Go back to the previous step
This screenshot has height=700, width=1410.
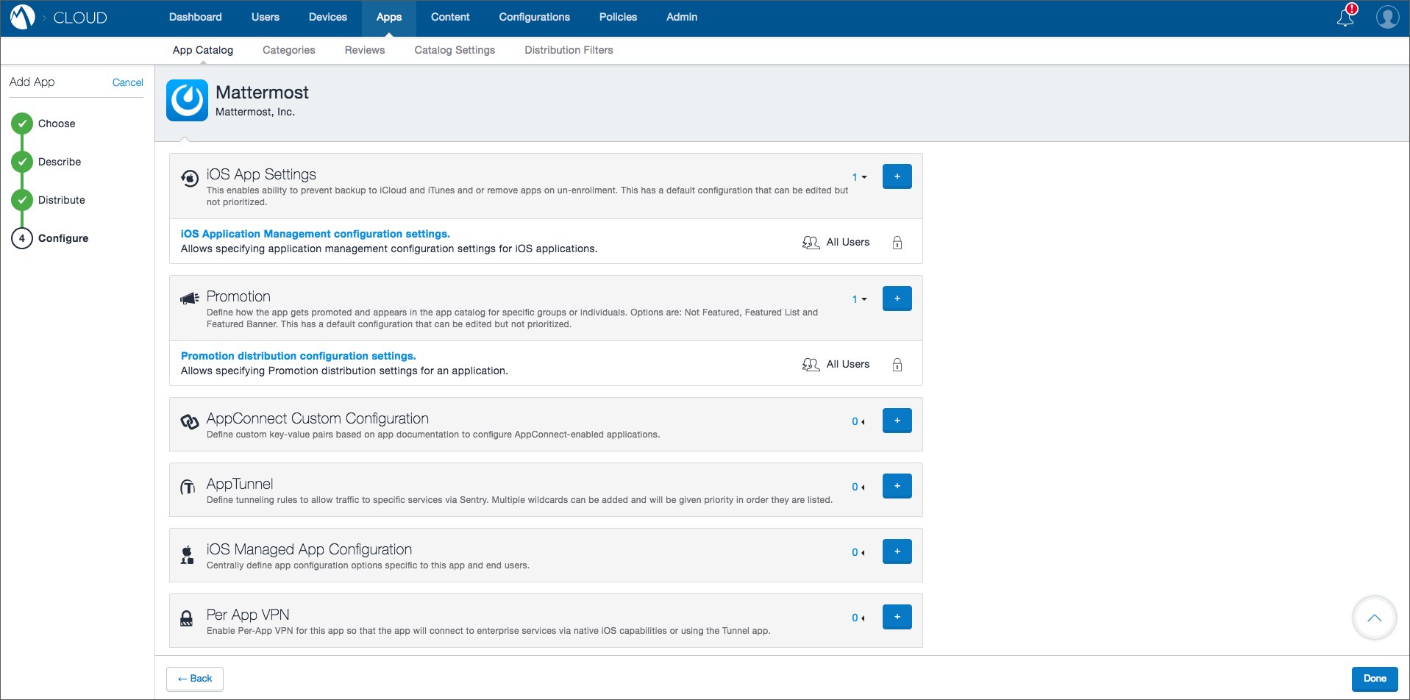coord(195,679)
